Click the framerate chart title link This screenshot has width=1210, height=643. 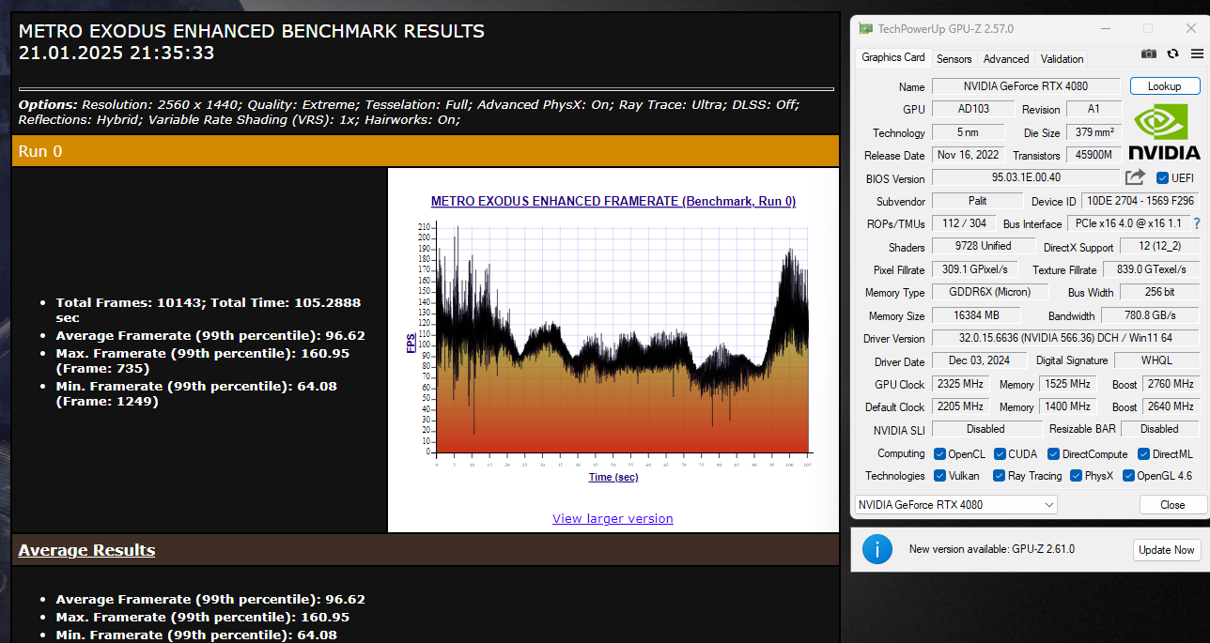tap(613, 201)
